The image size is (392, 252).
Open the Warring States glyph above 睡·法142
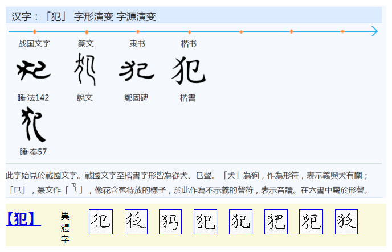coord(34,71)
